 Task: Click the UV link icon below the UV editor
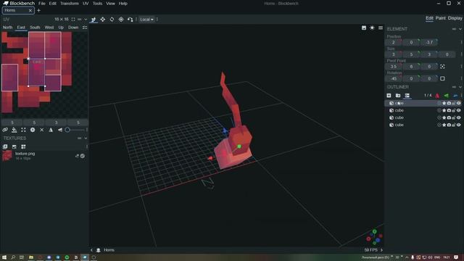pyautogui.click(x=5, y=130)
